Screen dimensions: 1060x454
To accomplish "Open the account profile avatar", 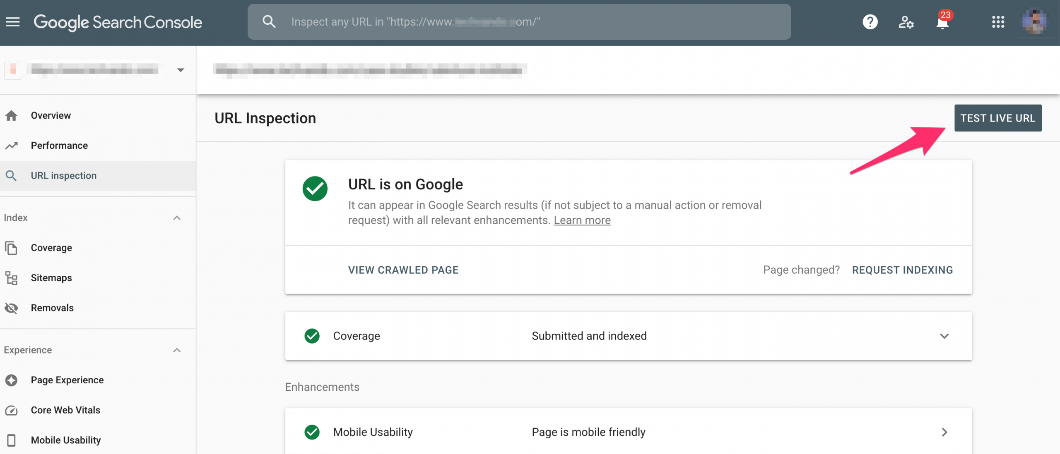I will (1034, 22).
